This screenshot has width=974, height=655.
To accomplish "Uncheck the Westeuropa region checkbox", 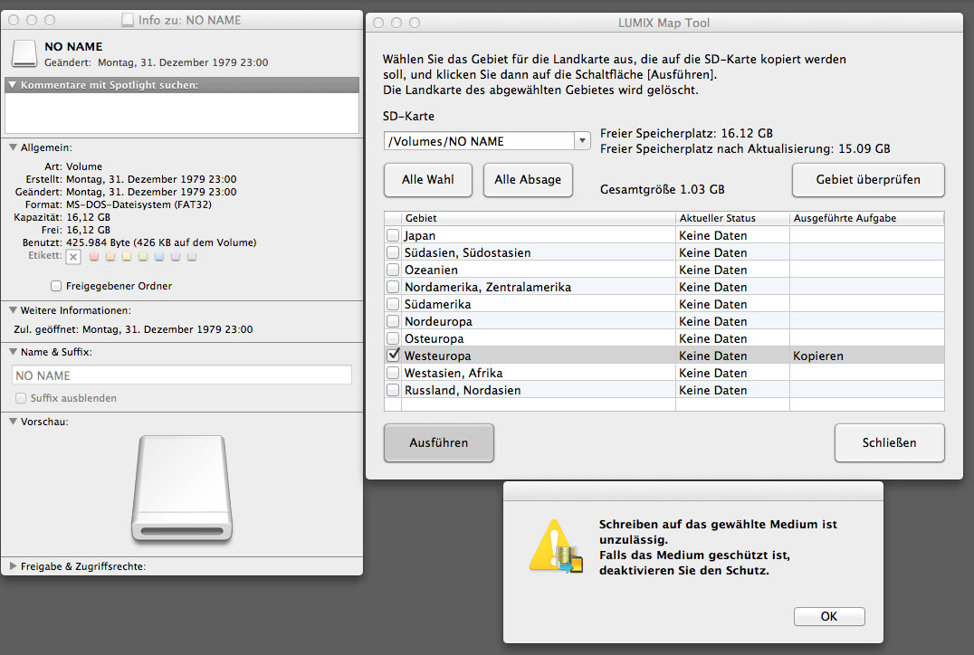I will point(393,355).
